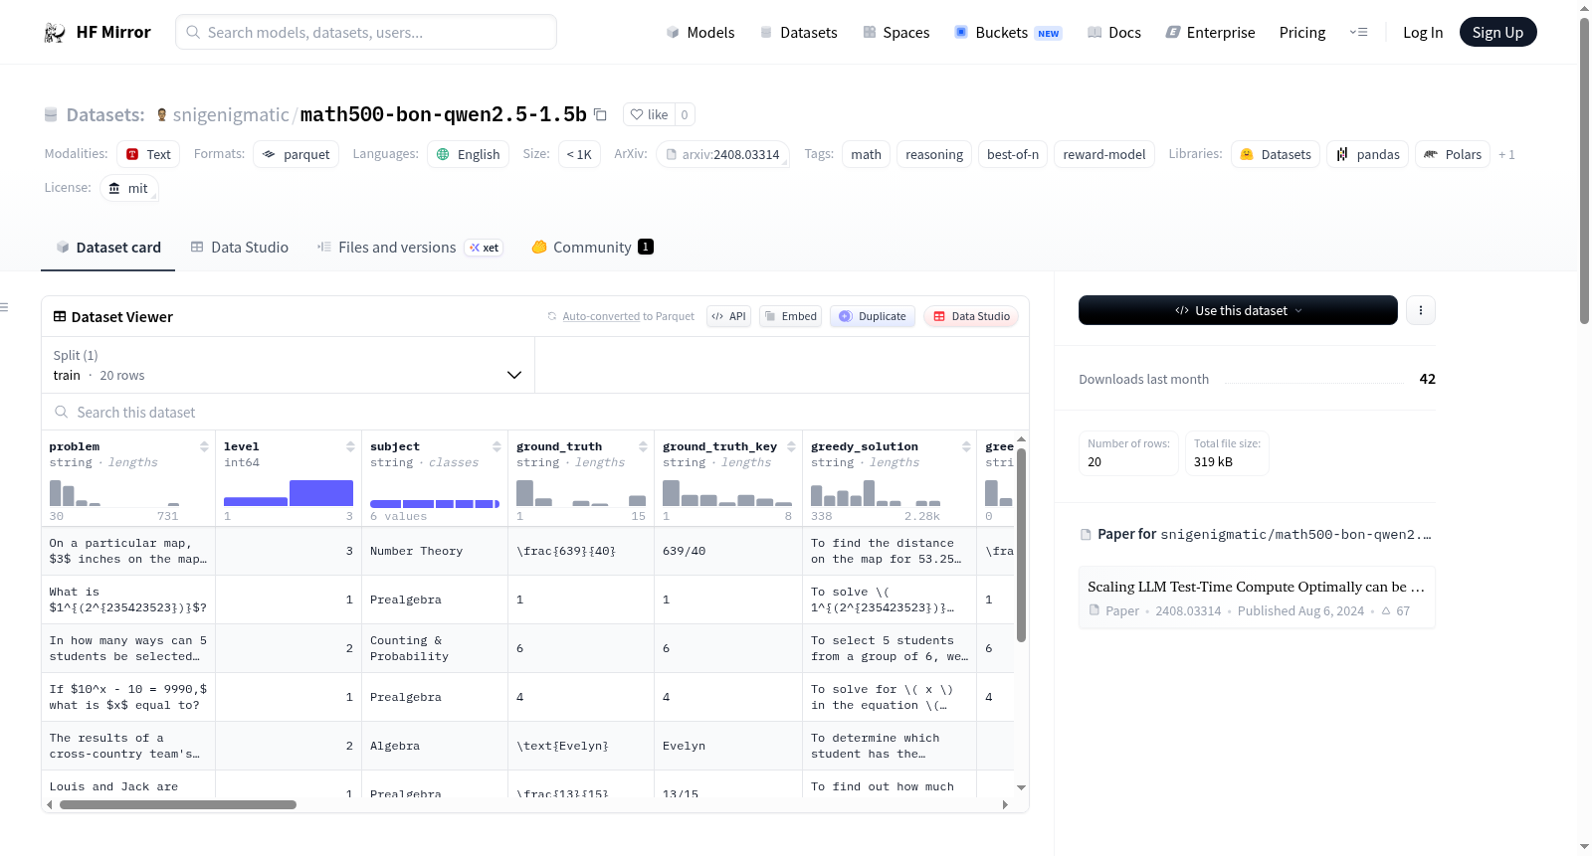Image resolution: width=1592 pixels, height=856 pixels.
Task: Click the tallest bar in the level histogram
Action: (x=321, y=493)
